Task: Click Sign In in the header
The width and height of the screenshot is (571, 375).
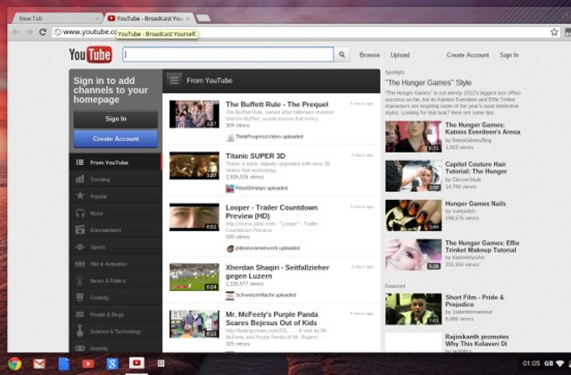Action: pos(509,55)
